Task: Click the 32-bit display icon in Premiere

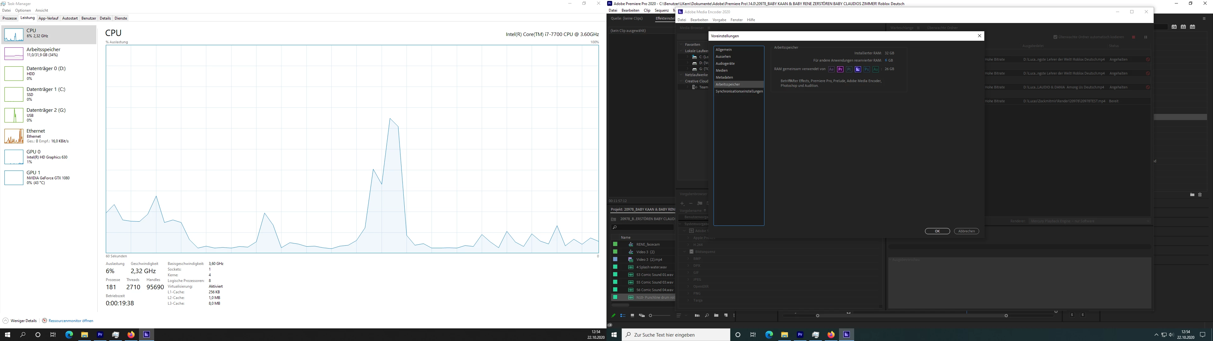Action: coord(1183,27)
